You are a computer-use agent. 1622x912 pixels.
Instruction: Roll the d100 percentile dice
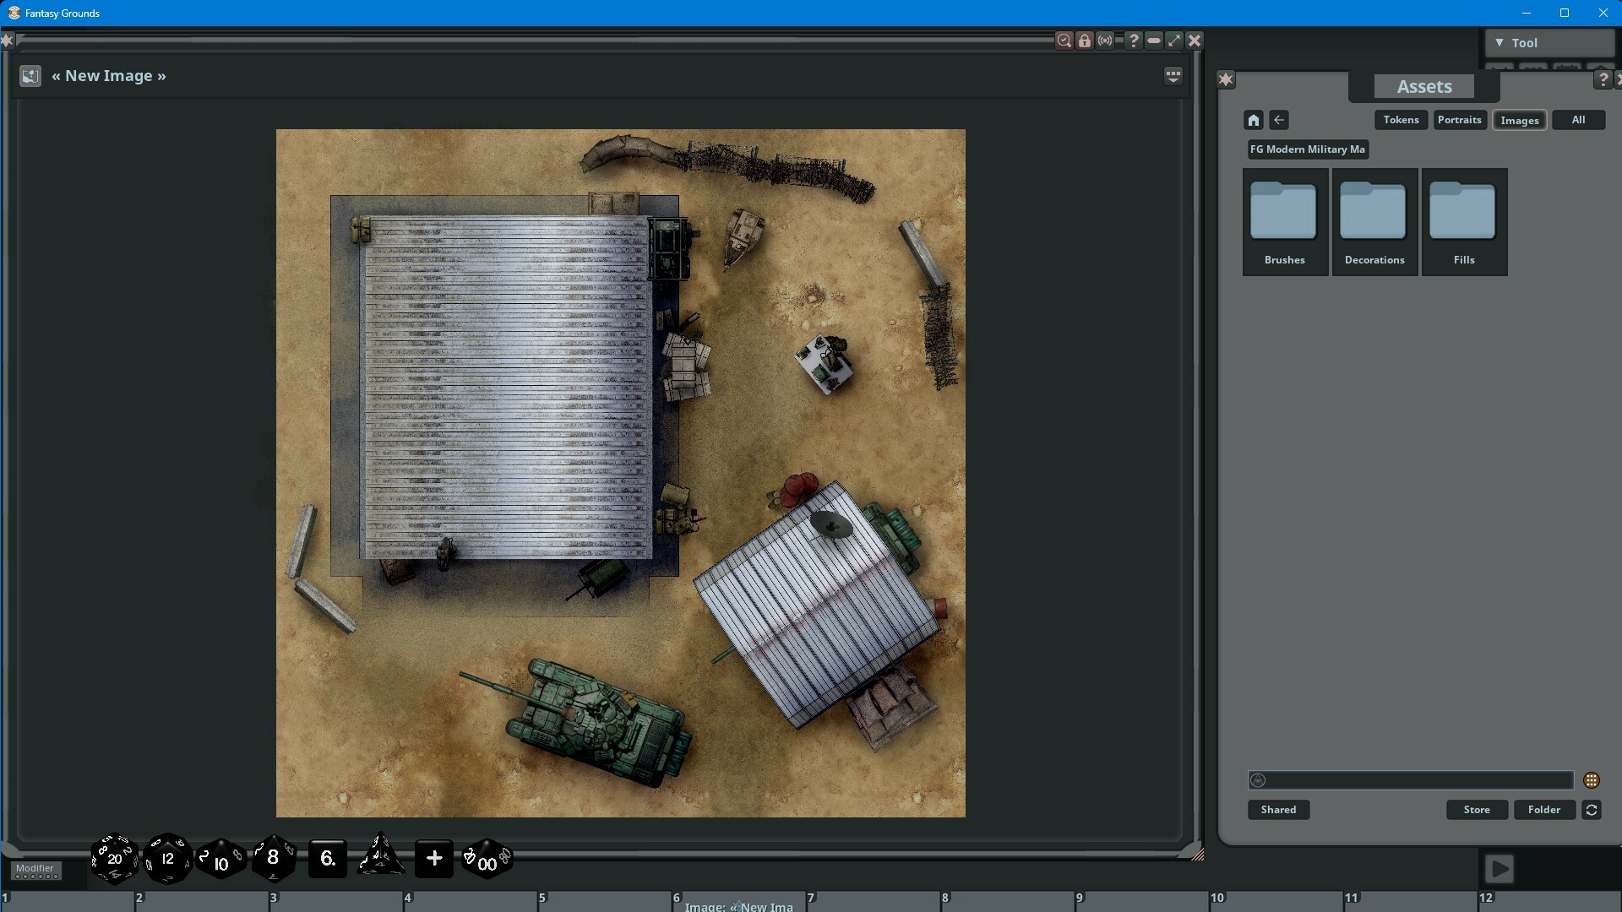point(487,858)
